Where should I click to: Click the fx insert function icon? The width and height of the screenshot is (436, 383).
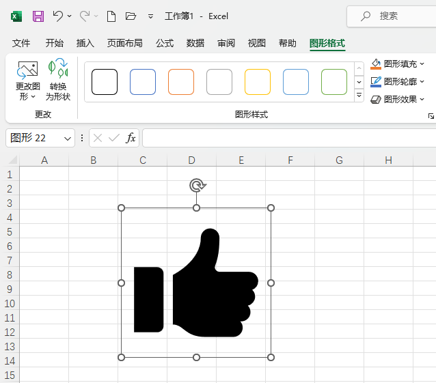pyautogui.click(x=131, y=138)
